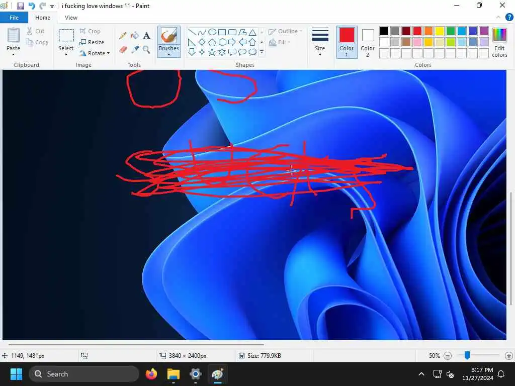This screenshot has height=386, width=515.
Task: Zoom in with the plus button
Action: point(509,355)
